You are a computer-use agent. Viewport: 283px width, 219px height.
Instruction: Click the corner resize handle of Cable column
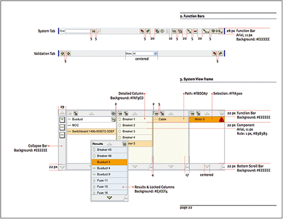click(x=187, y=167)
